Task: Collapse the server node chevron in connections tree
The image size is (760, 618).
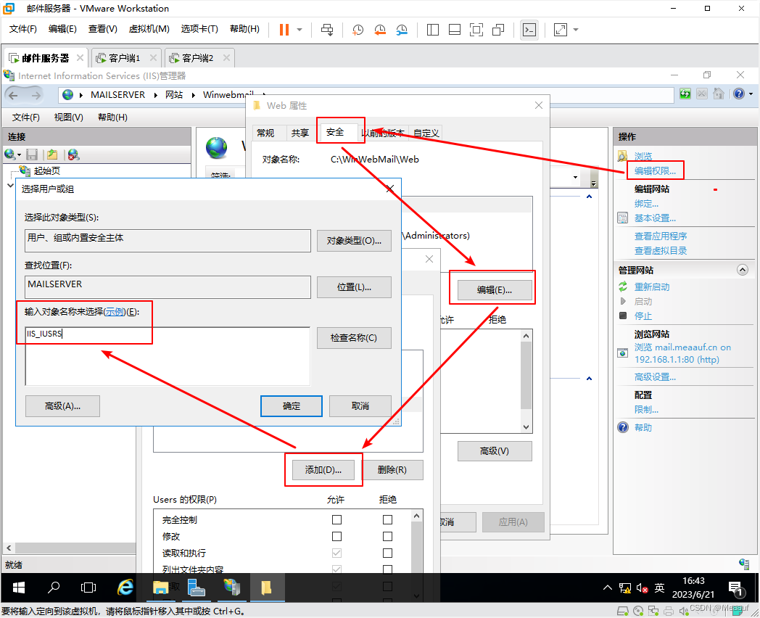Action: point(11,185)
